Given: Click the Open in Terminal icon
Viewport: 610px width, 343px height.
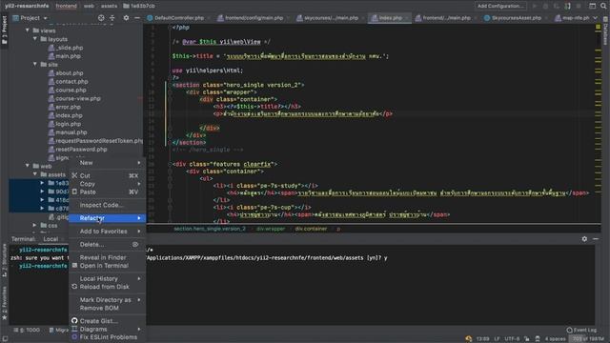Looking at the screenshot, I should point(74,266).
